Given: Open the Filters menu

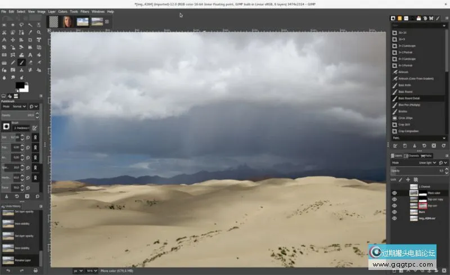Looking at the screenshot, I should click(x=84, y=11).
